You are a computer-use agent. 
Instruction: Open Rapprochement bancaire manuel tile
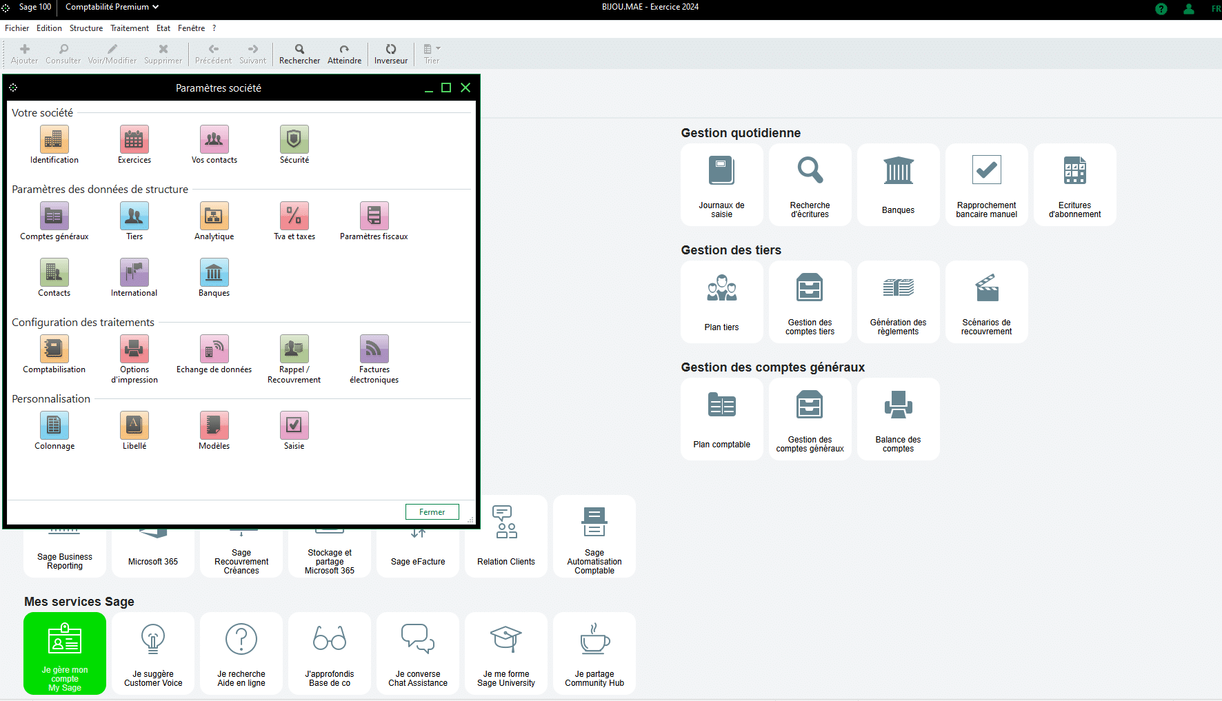coord(987,185)
